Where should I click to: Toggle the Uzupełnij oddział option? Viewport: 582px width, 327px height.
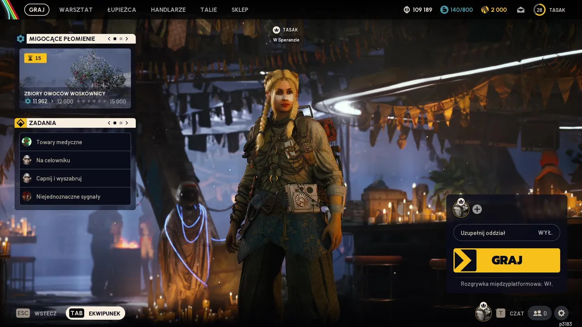[x=507, y=233]
